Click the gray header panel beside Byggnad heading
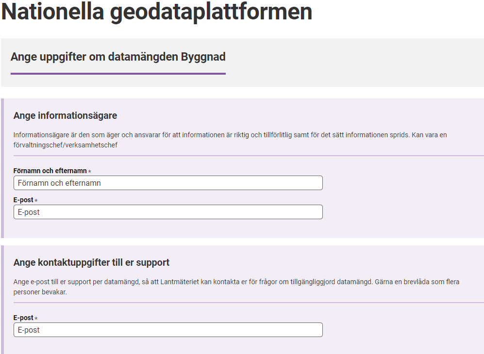 (x=355, y=63)
